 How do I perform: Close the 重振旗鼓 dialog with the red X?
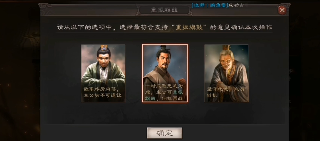point(282,10)
